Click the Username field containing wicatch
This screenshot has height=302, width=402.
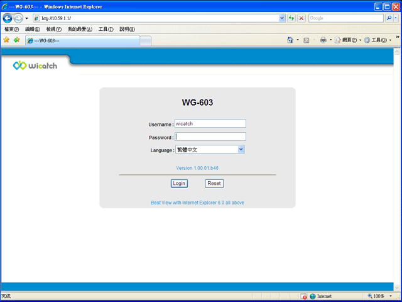(x=210, y=123)
